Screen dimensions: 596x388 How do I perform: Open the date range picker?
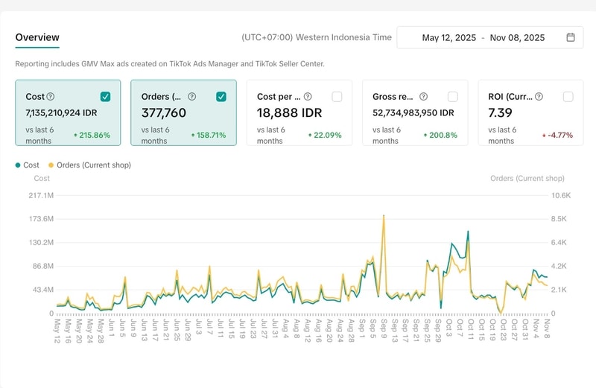click(489, 37)
